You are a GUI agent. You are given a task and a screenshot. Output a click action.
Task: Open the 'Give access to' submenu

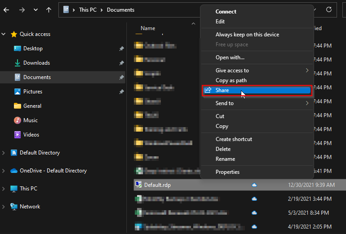click(x=257, y=71)
